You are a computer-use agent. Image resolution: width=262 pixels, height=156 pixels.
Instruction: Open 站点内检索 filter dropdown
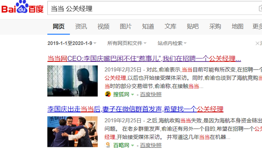click(x=172, y=43)
